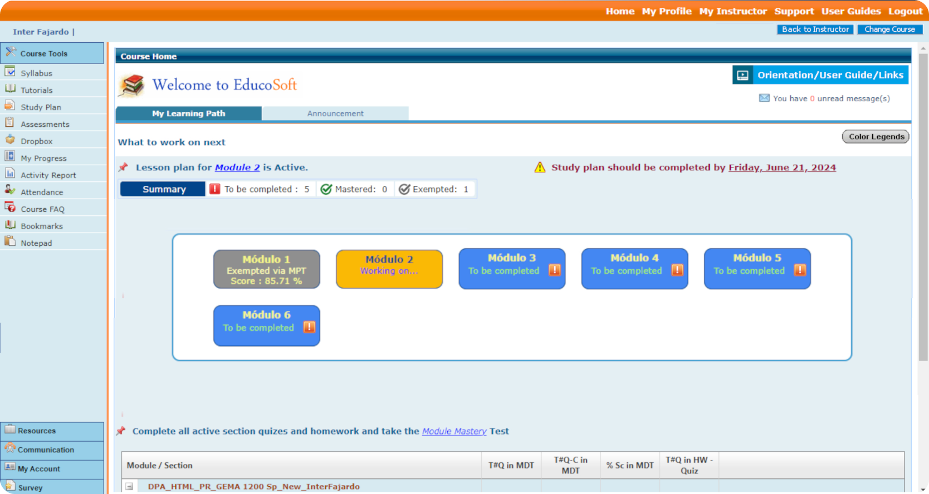Collapse the Course Tools panel header

coord(52,53)
